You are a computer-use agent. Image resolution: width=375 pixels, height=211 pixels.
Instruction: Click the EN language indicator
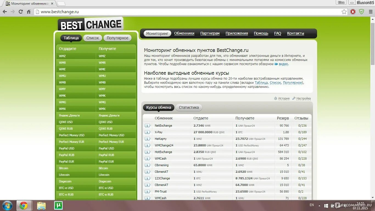pyautogui.click(x=312, y=205)
